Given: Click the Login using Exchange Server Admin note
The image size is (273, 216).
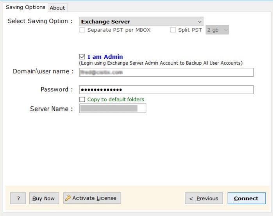Looking at the screenshot, I should coord(161,63).
